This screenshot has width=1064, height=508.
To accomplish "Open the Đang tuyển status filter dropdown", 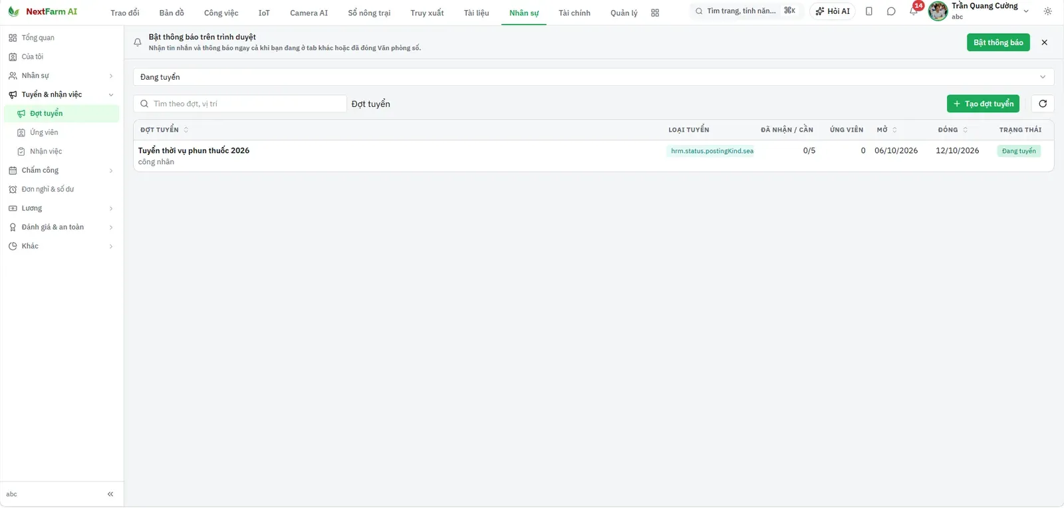I will click(593, 77).
